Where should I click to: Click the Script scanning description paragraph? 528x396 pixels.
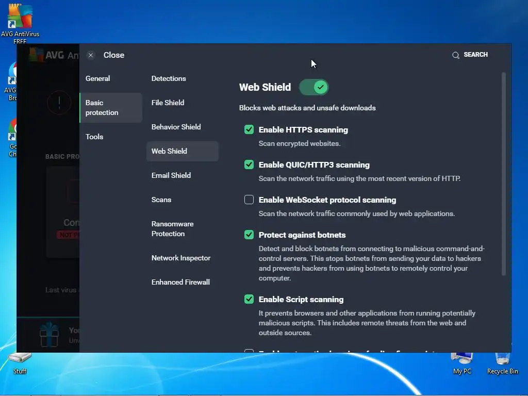pyautogui.click(x=367, y=323)
